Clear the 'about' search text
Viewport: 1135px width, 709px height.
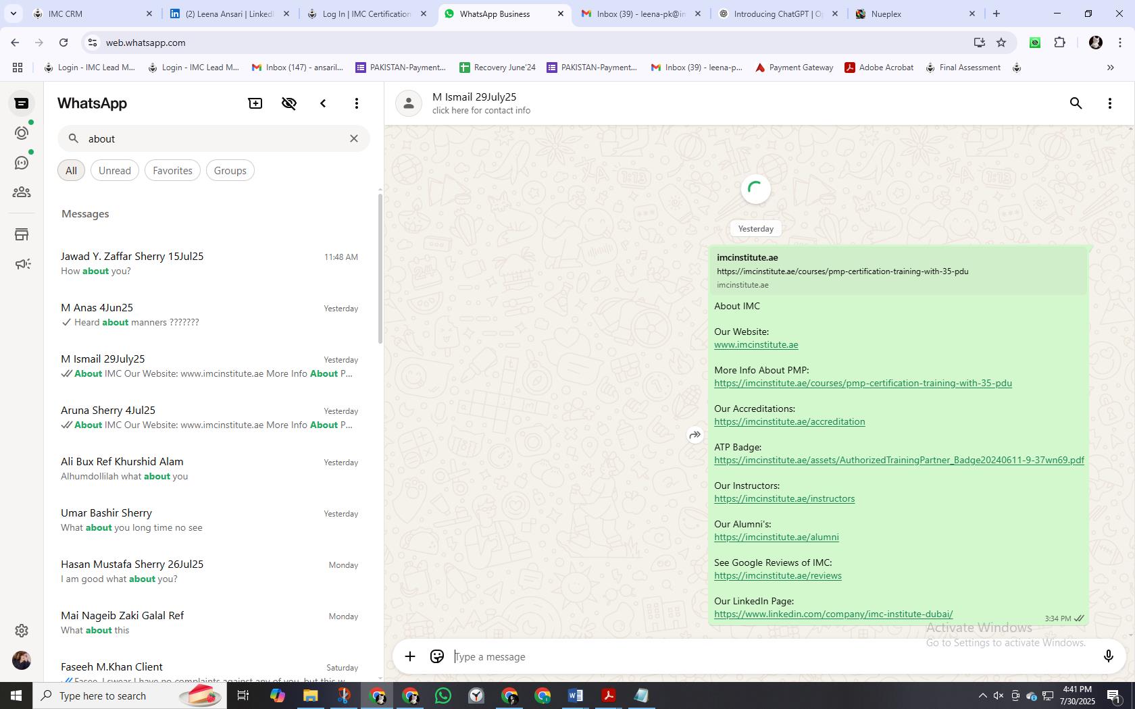tap(353, 138)
